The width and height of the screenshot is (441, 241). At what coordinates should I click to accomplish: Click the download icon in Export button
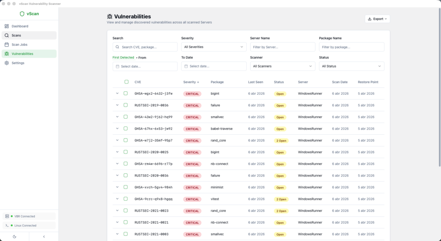[370, 19]
